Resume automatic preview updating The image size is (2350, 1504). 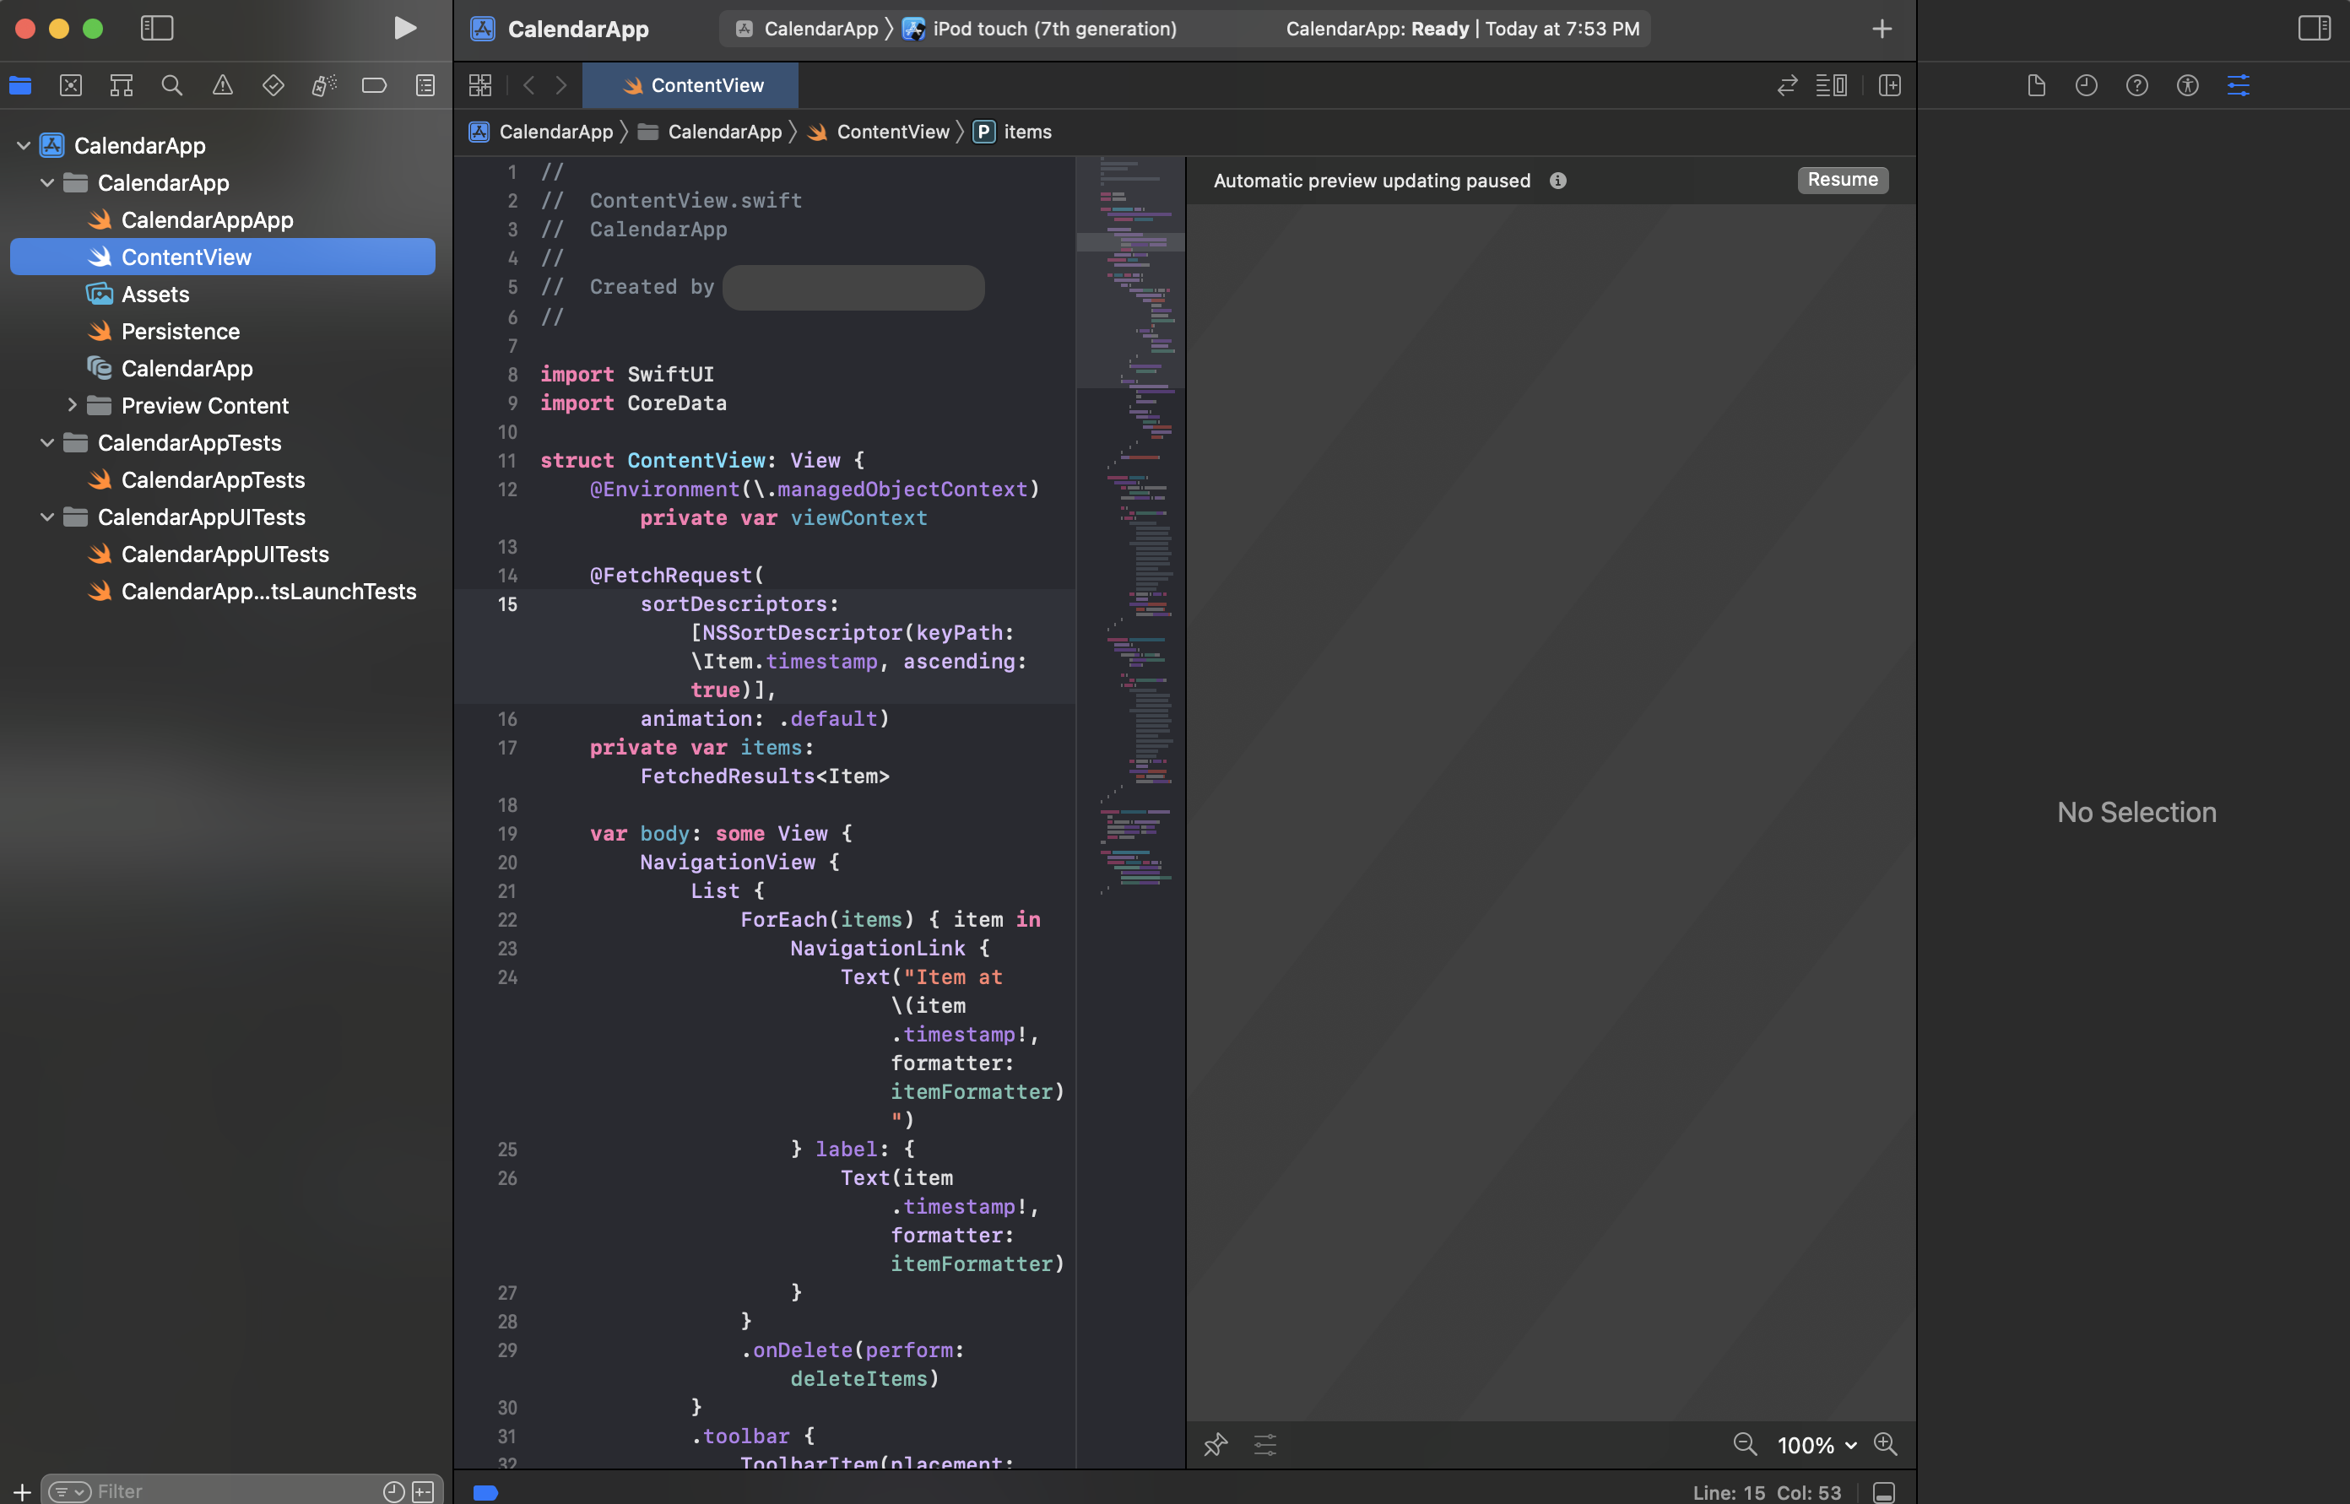1842,180
